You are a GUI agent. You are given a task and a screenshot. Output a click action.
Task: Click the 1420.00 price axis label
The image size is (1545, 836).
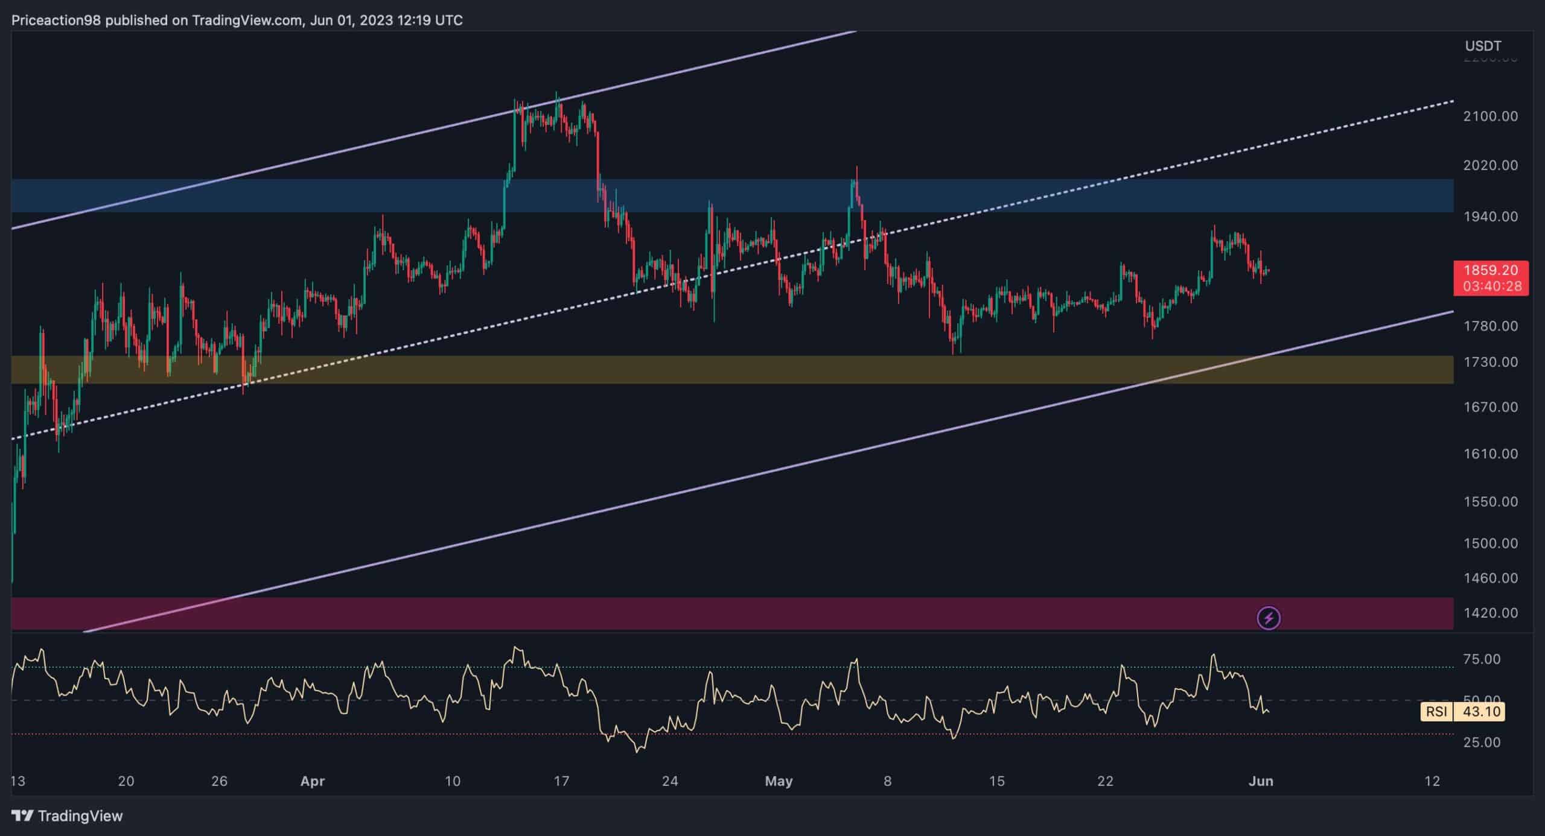[1490, 613]
